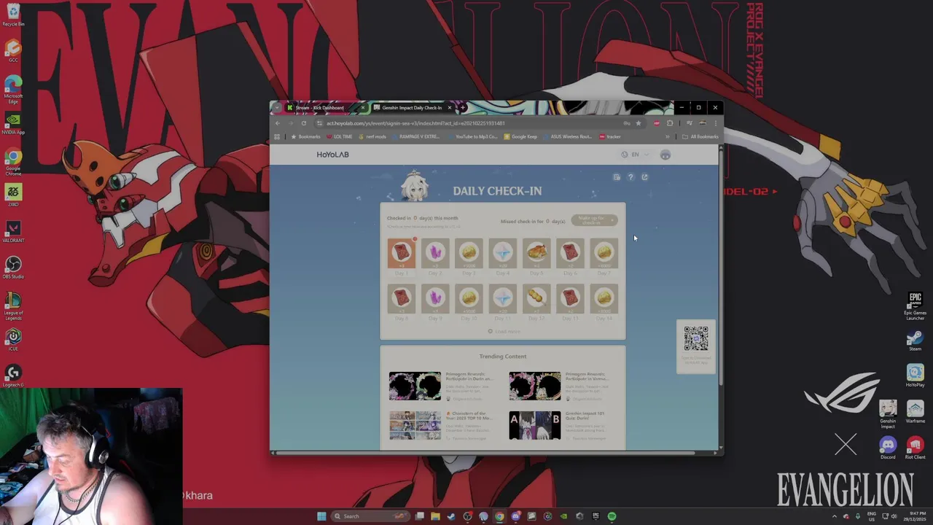Open the Google Keep bookmark
Screen dimensions: 933x525
pyautogui.click(x=520, y=136)
